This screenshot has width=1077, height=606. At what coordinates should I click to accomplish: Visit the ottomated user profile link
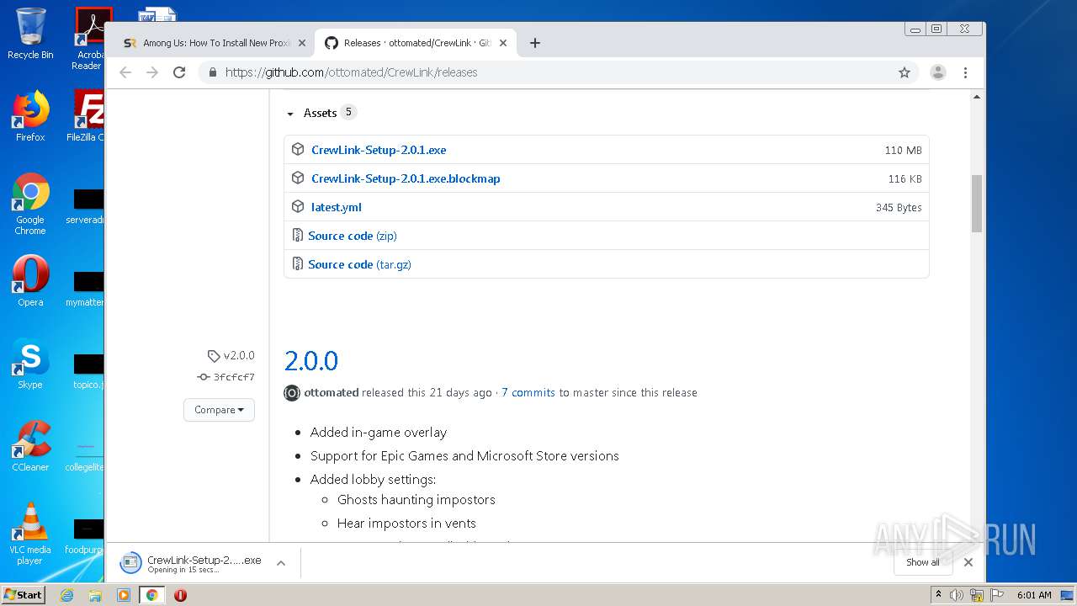332,392
